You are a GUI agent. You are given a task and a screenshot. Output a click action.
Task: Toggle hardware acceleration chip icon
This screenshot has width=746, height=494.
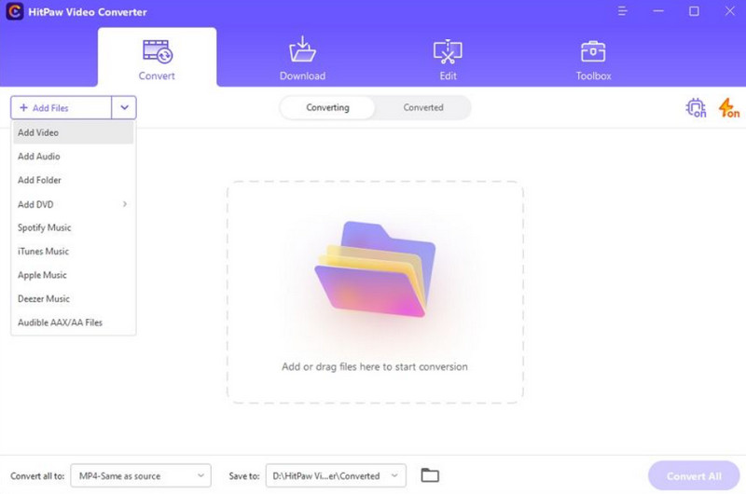(696, 108)
